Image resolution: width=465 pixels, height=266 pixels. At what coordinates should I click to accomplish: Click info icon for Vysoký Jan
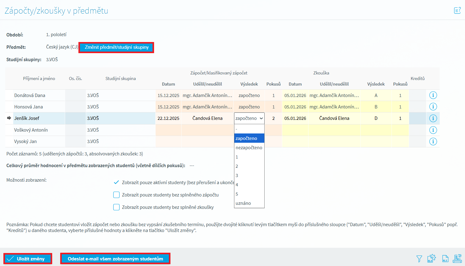tap(433, 141)
